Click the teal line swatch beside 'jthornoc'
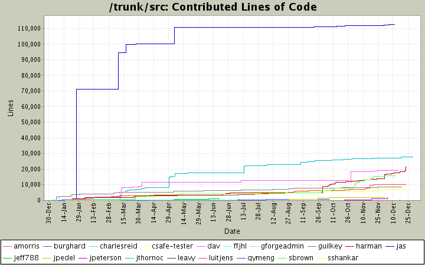Screen dimensions: 425x265 tap(129, 258)
